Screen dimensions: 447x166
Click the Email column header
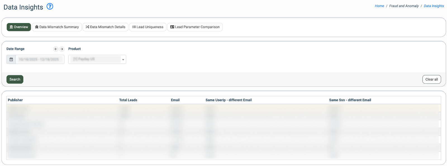point(175,100)
